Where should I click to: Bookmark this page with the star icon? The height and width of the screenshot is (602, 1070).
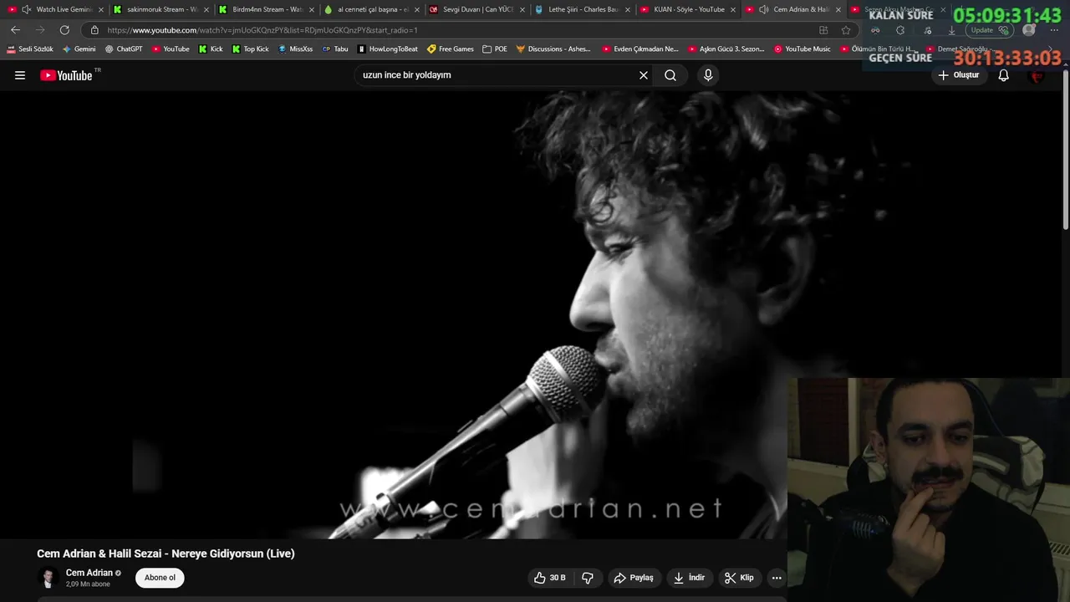pos(846,30)
